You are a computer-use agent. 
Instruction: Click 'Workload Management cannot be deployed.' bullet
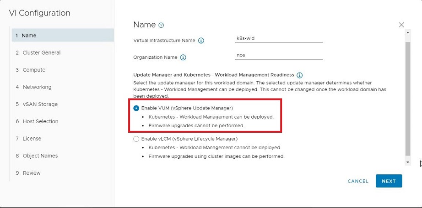pos(215,148)
